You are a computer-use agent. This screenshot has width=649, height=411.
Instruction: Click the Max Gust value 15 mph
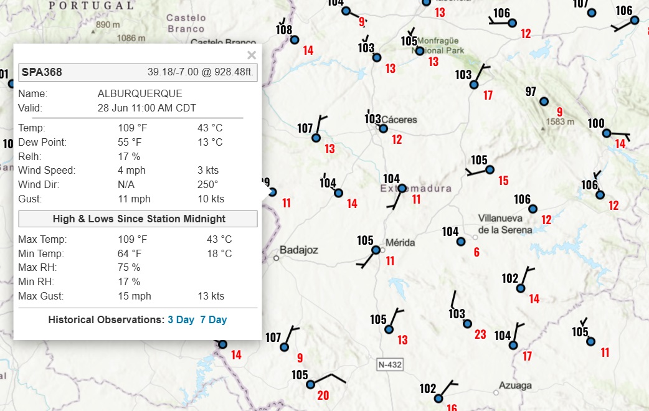point(135,296)
